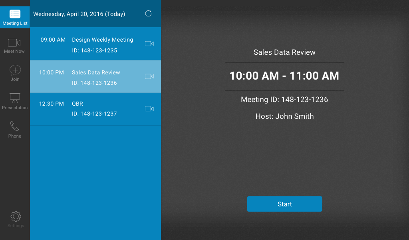
Task: Click the 10:00 PM time
Action: (52, 73)
